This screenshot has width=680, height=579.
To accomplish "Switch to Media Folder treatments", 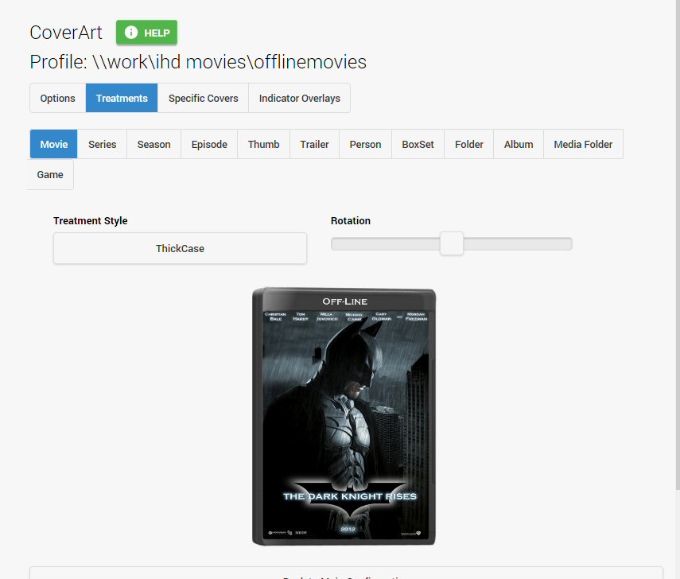I will point(583,144).
